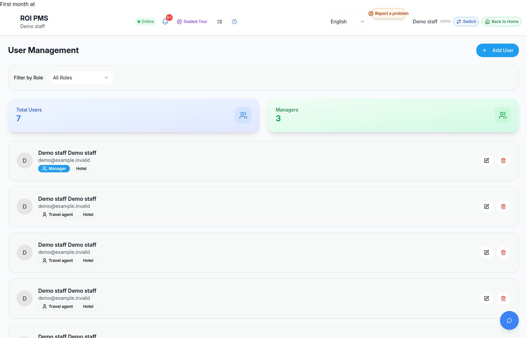This screenshot has width=527, height=338.
Task: Click the Total Users count 7
Action: 19,119
